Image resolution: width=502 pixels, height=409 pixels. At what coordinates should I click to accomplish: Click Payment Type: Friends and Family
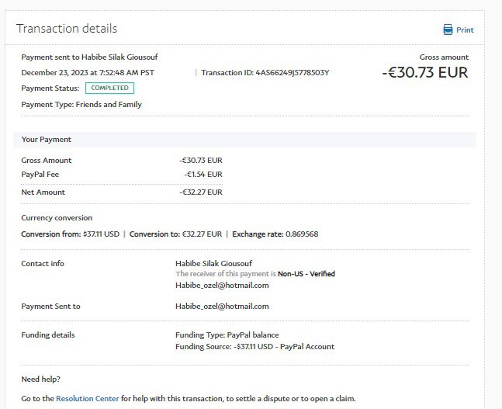click(81, 104)
